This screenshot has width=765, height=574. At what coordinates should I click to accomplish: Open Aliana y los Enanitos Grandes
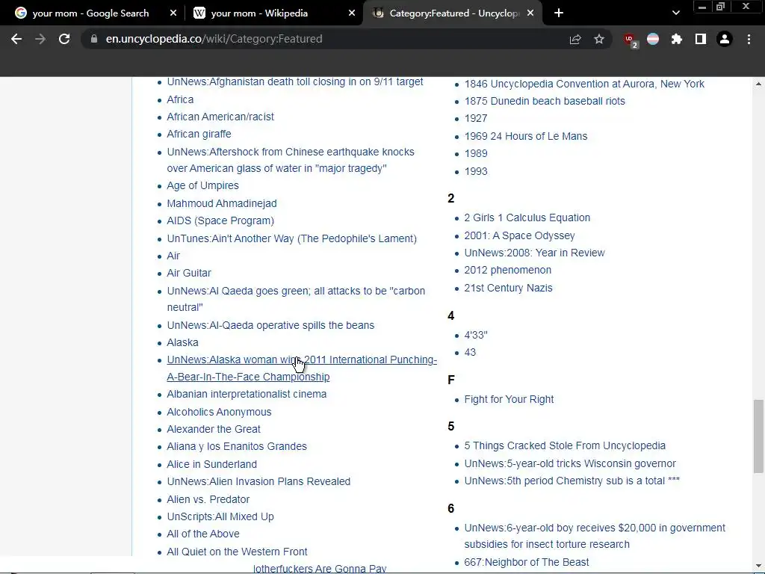(237, 446)
